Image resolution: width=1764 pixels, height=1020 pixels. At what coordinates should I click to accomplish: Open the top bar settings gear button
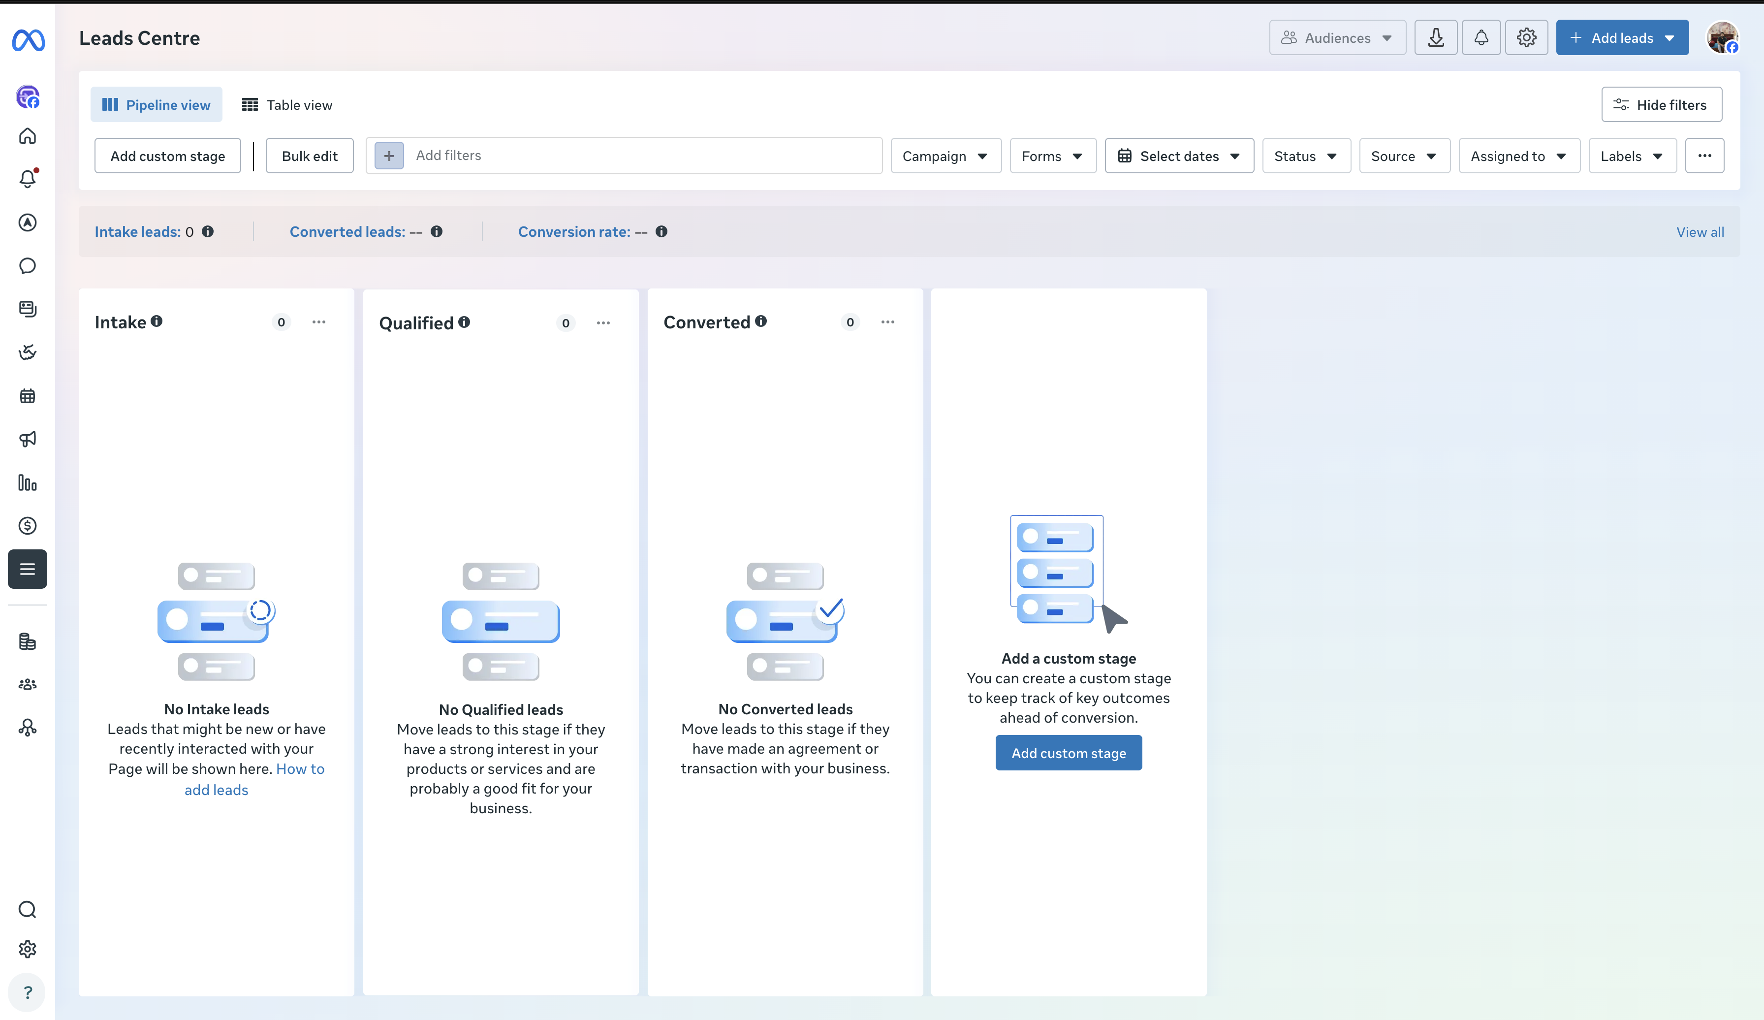coord(1527,38)
